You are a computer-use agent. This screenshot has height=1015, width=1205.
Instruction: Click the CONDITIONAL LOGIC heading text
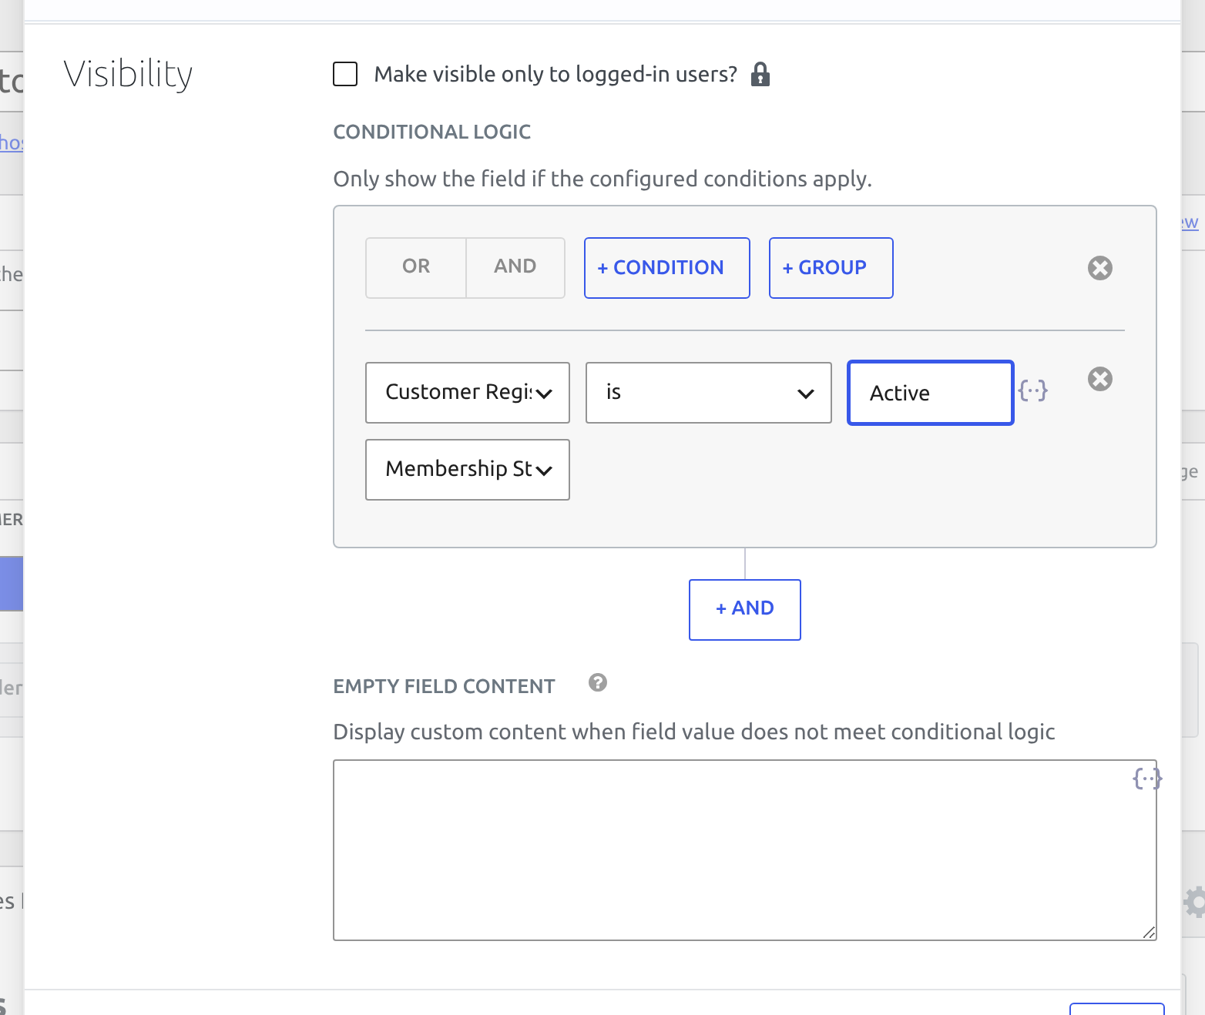(x=432, y=132)
